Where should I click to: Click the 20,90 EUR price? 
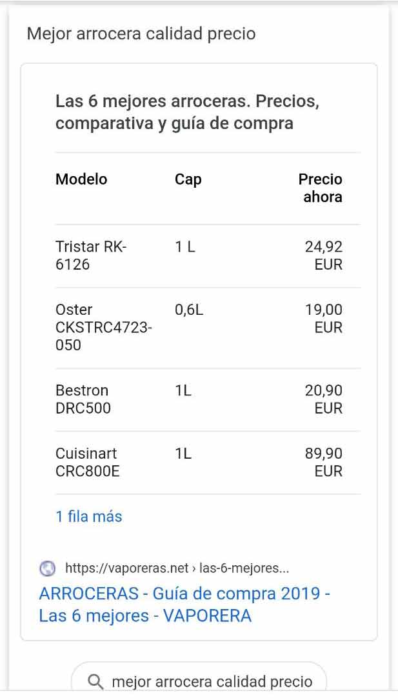[x=324, y=399]
